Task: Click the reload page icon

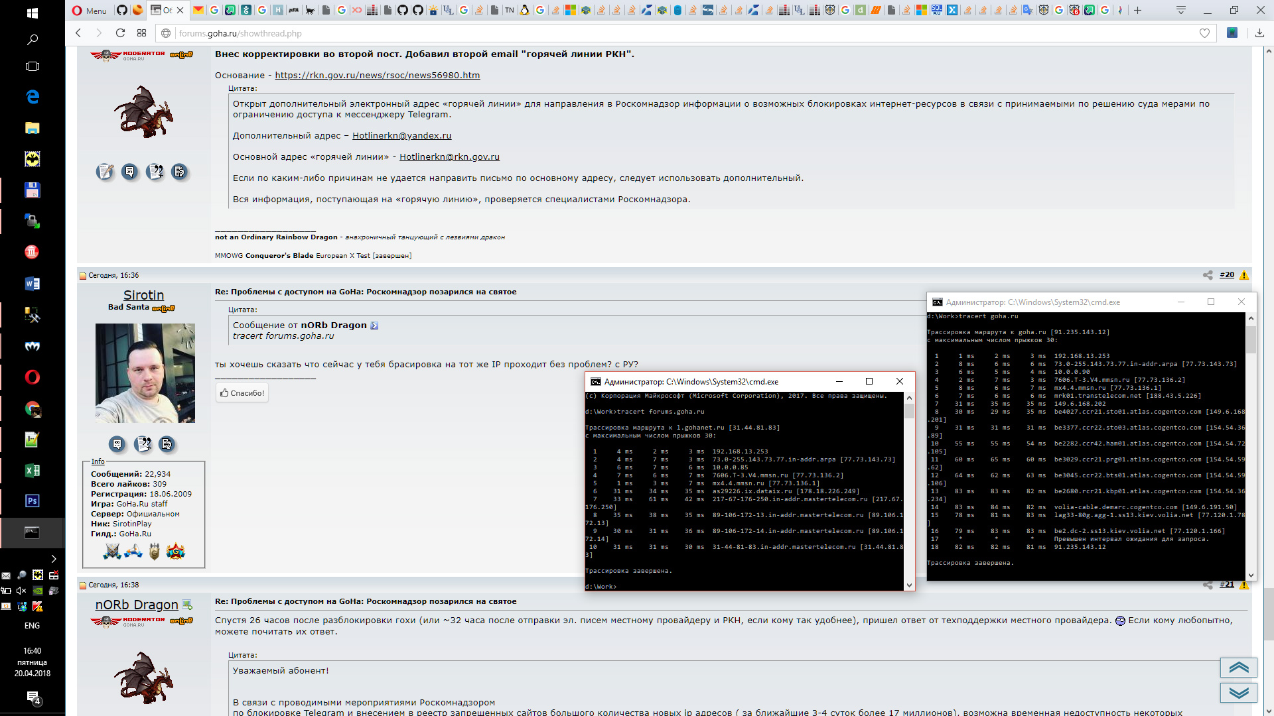Action: [x=120, y=33]
